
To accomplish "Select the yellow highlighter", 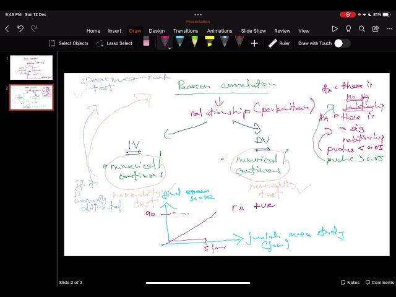I will point(209,41).
